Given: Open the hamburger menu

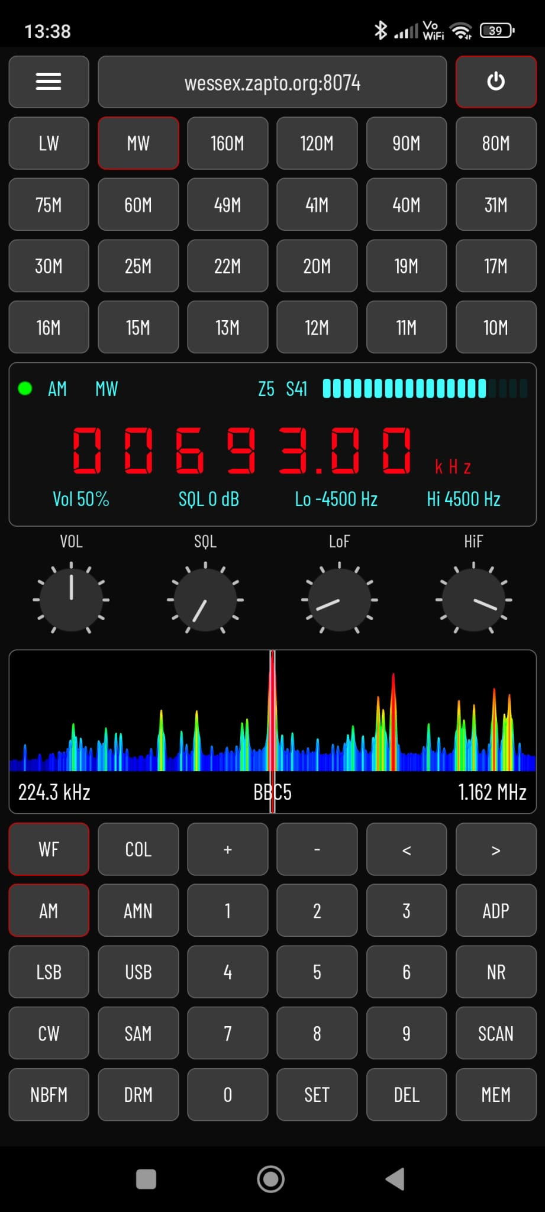Looking at the screenshot, I should click(x=49, y=82).
